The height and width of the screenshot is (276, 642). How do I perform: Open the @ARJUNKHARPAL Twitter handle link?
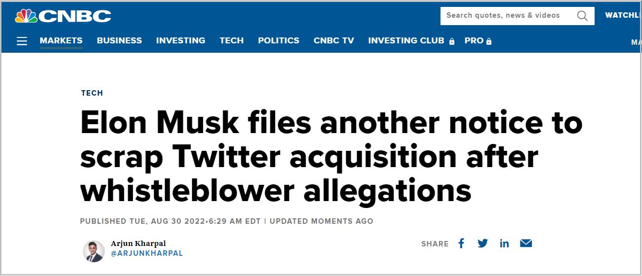pyautogui.click(x=147, y=253)
